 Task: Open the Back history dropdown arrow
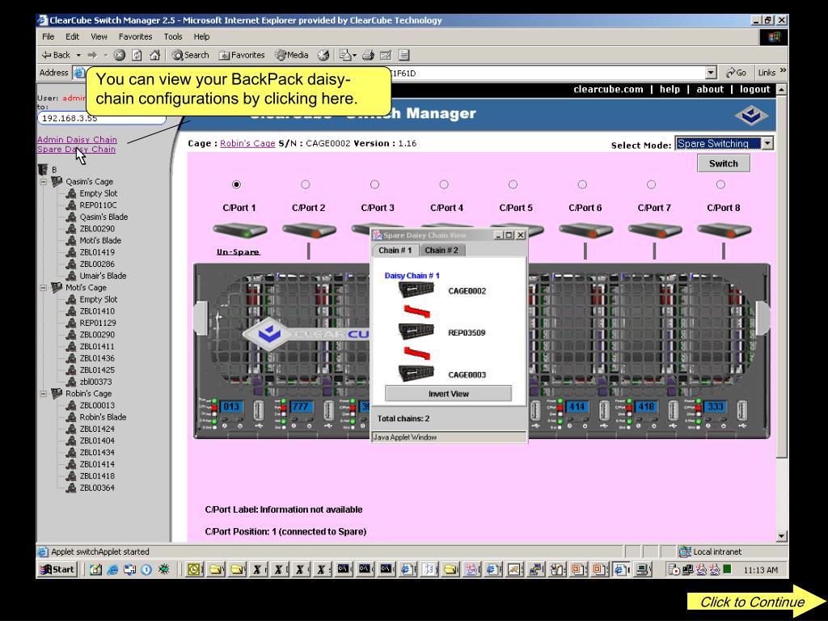78,55
